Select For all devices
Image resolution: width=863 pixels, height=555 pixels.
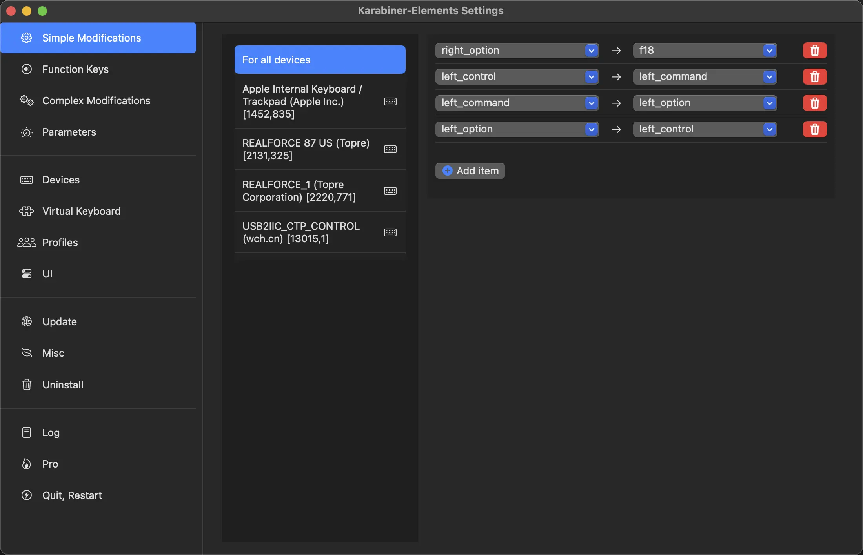coord(320,60)
